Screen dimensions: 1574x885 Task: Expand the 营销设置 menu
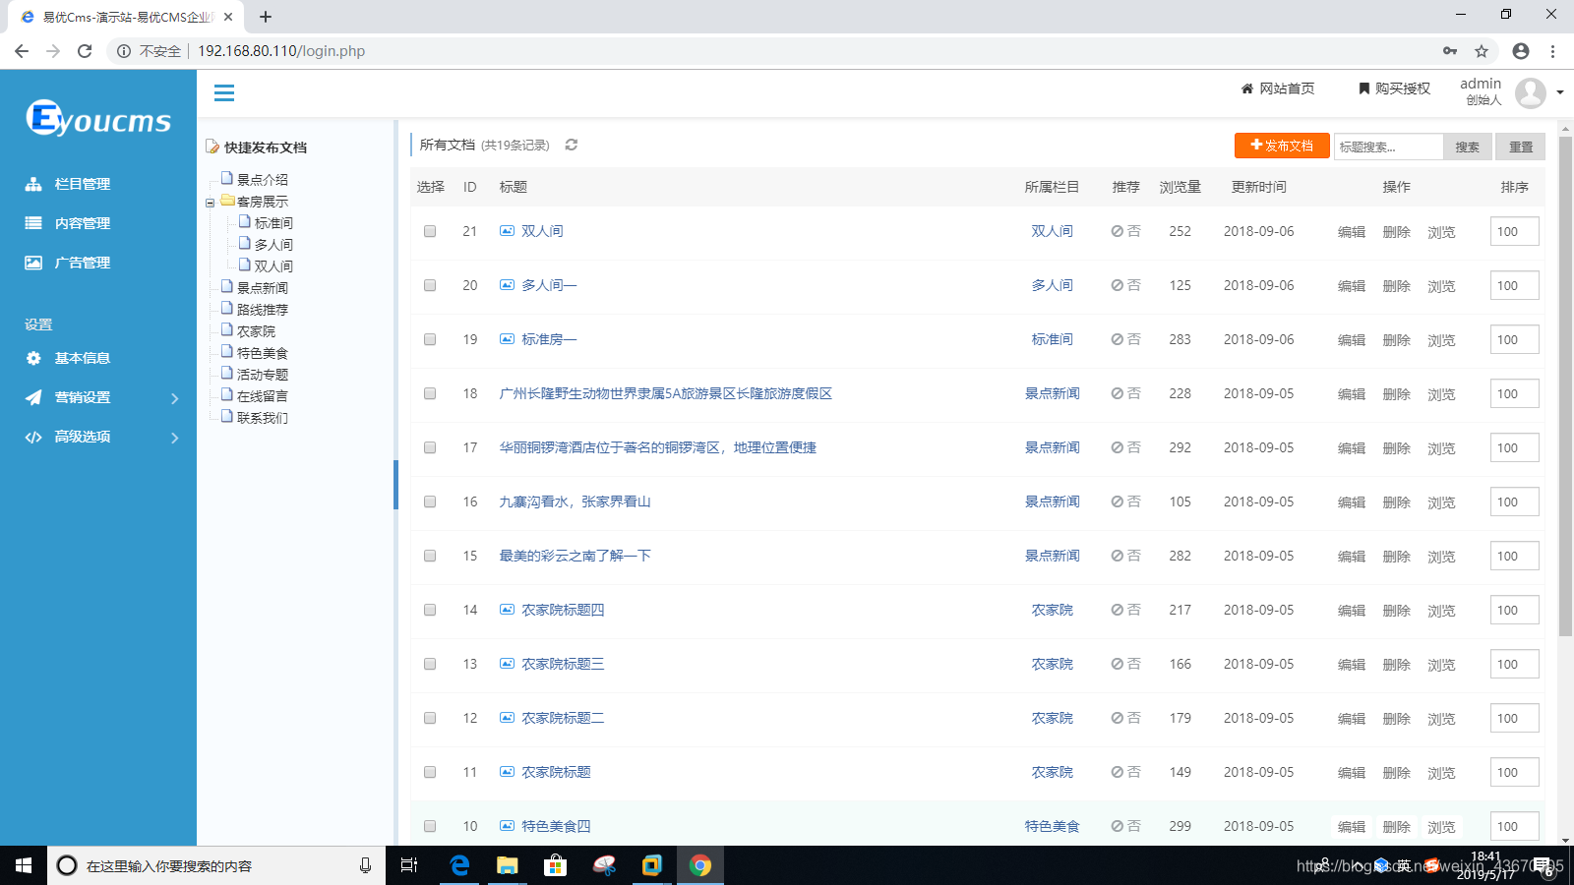82,397
